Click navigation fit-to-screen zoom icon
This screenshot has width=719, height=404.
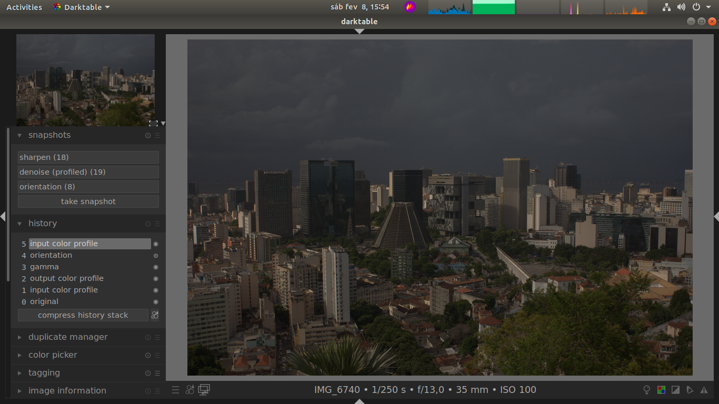(x=153, y=123)
